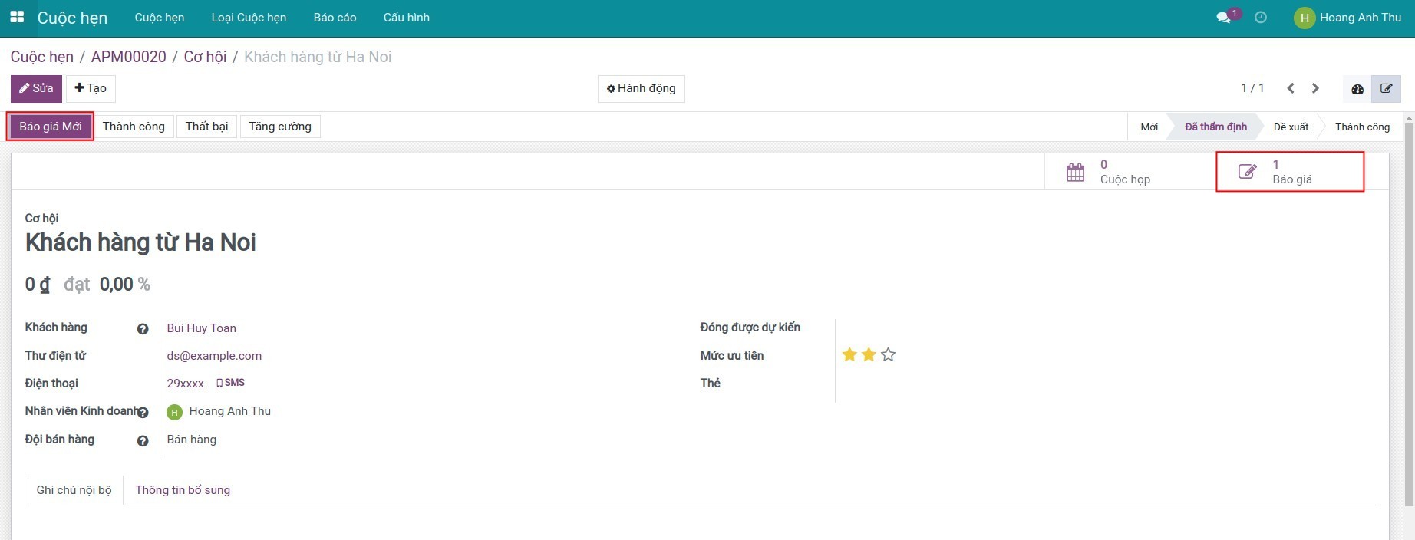The image size is (1415, 540).
Task: Set stage to Đề xuất
Action: (x=1291, y=127)
